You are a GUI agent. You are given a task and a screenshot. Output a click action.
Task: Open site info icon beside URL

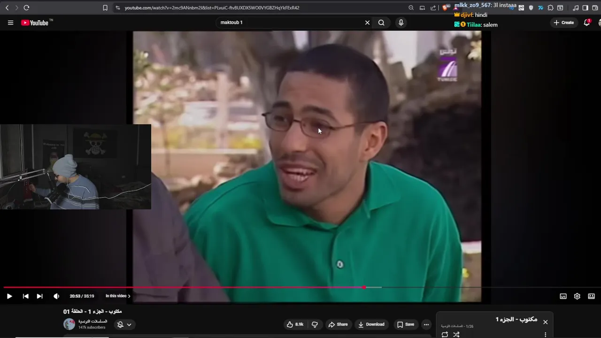click(x=117, y=8)
